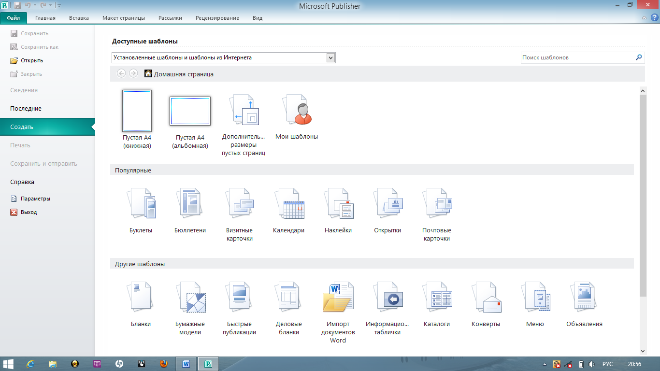
Task: Create blank A4 landscape (альбомная) page
Action: pyautogui.click(x=190, y=122)
